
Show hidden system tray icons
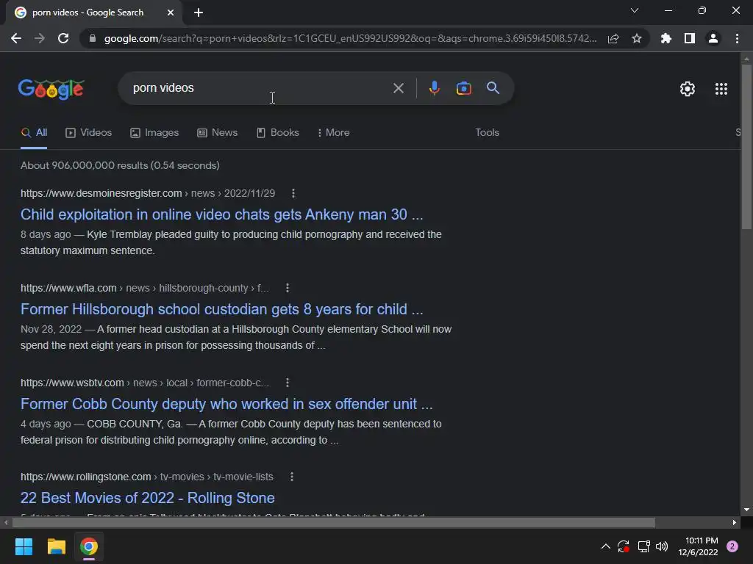(x=606, y=546)
